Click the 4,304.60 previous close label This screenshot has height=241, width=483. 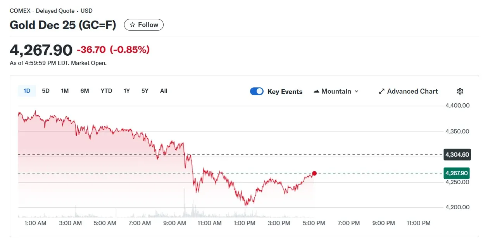pos(457,155)
